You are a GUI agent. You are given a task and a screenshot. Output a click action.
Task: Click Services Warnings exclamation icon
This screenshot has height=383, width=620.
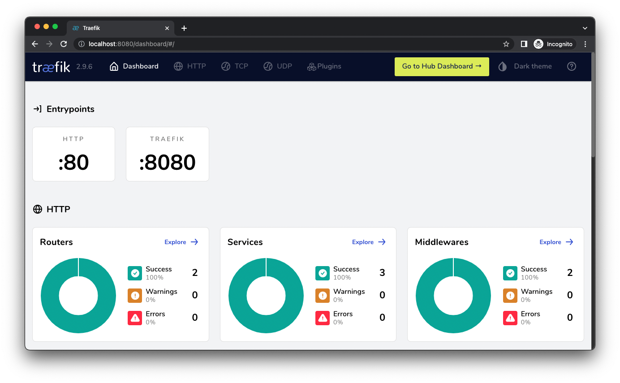pos(323,296)
